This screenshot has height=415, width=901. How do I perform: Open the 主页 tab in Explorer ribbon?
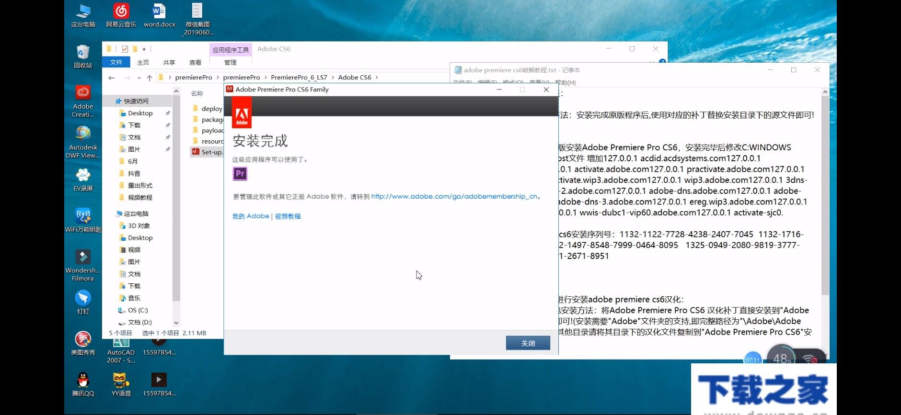click(x=143, y=62)
